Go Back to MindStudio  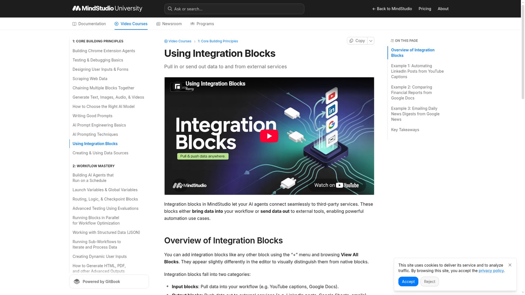(x=392, y=9)
